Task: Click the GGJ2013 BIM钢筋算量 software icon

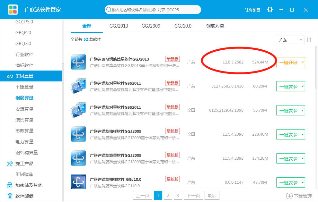Action: [78, 62]
